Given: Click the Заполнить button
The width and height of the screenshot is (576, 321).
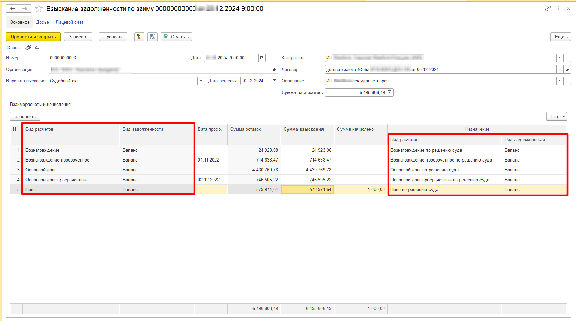Looking at the screenshot, I should point(25,116).
